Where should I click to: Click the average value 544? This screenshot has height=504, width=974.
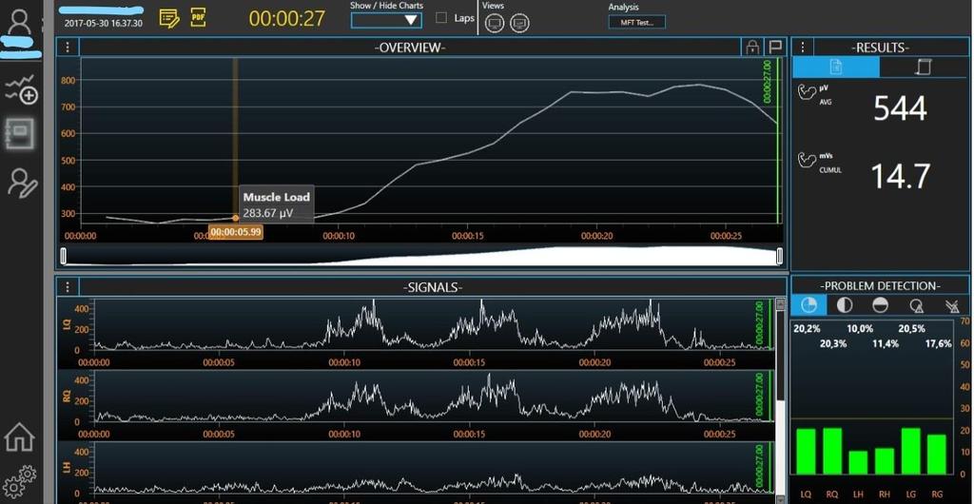[900, 108]
